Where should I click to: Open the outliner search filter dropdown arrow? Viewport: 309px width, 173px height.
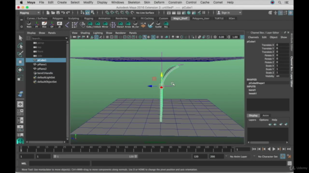pos(67,38)
